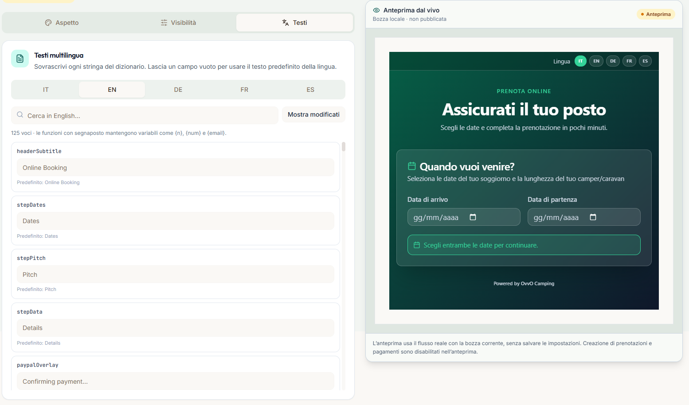Click the Data di arrivo date field
This screenshot has width=689, height=405.
[464, 217]
